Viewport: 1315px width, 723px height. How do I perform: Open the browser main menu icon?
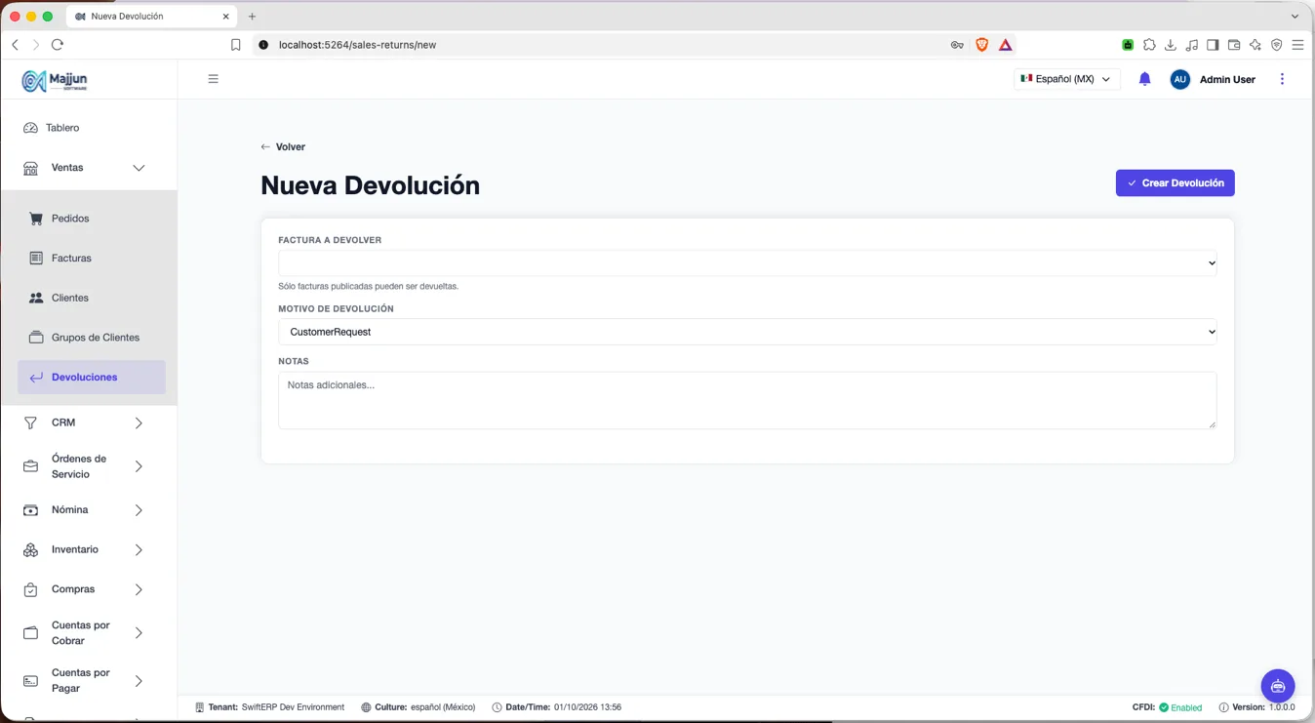coord(1297,45)
